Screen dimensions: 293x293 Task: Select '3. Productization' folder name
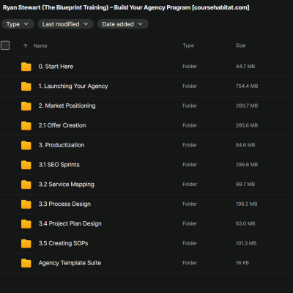(62, 145)
